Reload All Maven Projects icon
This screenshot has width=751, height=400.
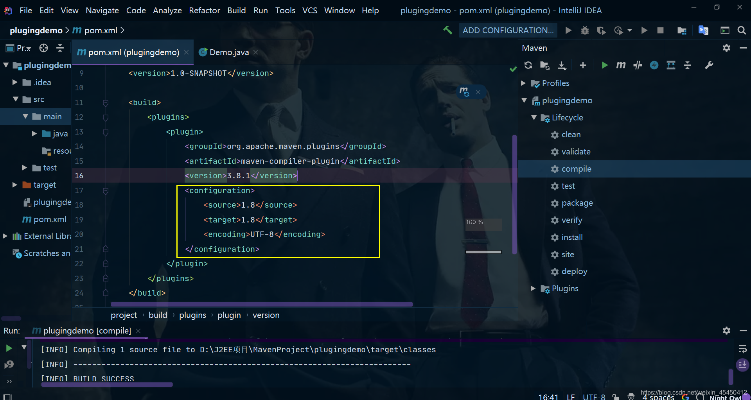[528, 65]
